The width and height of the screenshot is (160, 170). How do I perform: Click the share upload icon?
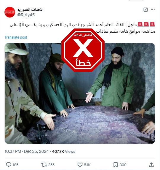click(x=151, y=165)
